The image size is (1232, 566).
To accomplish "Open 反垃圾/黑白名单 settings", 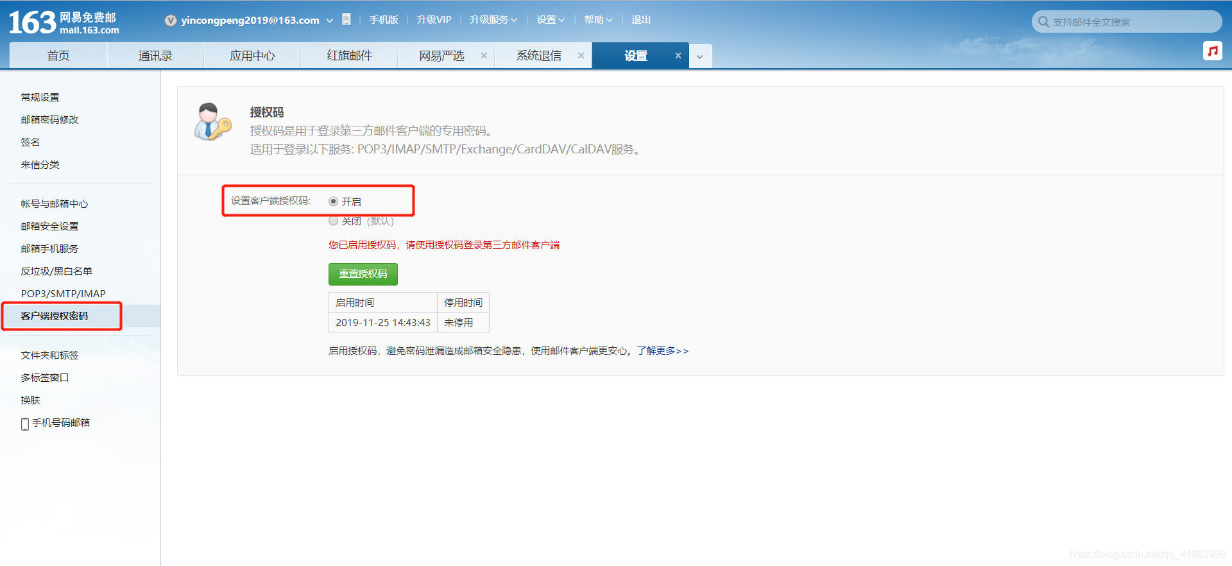I will (x=56, y=271).
